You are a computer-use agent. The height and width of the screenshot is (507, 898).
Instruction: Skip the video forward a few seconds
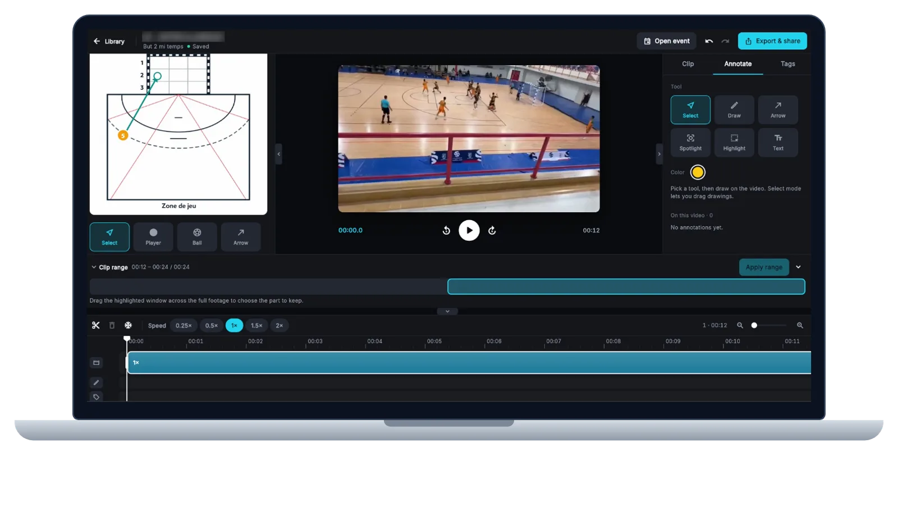492,230
